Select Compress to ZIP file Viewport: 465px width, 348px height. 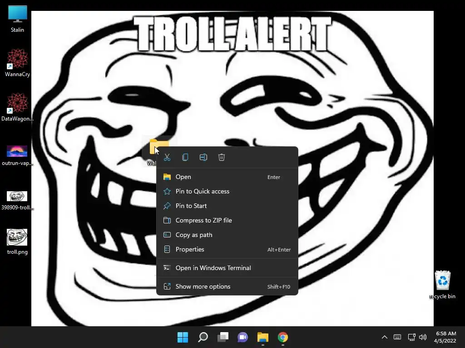pyautogui.click(x=227, y=221)
